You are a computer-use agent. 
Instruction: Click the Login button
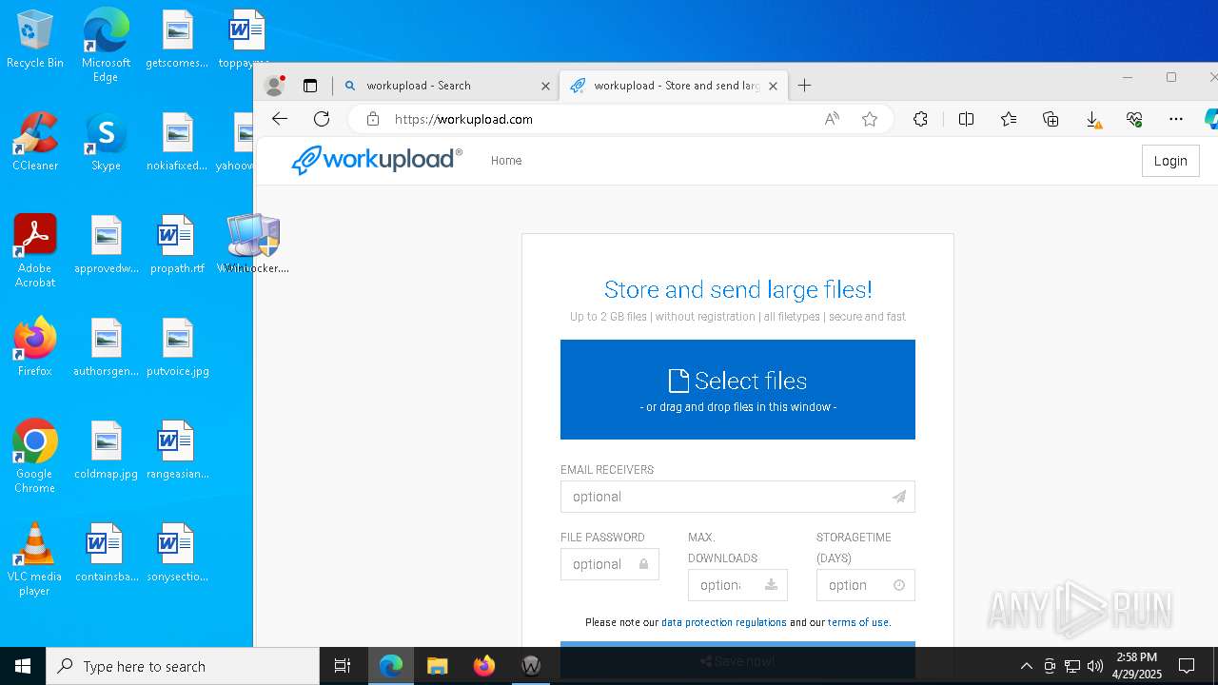[x=1170, y=161]
